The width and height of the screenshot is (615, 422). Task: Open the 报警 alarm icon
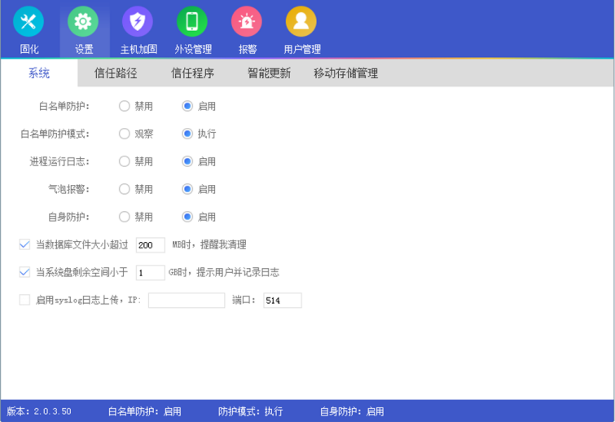coord(247,22)
